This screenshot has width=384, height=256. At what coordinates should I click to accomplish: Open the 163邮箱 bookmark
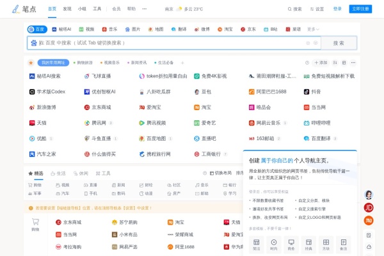262,139
